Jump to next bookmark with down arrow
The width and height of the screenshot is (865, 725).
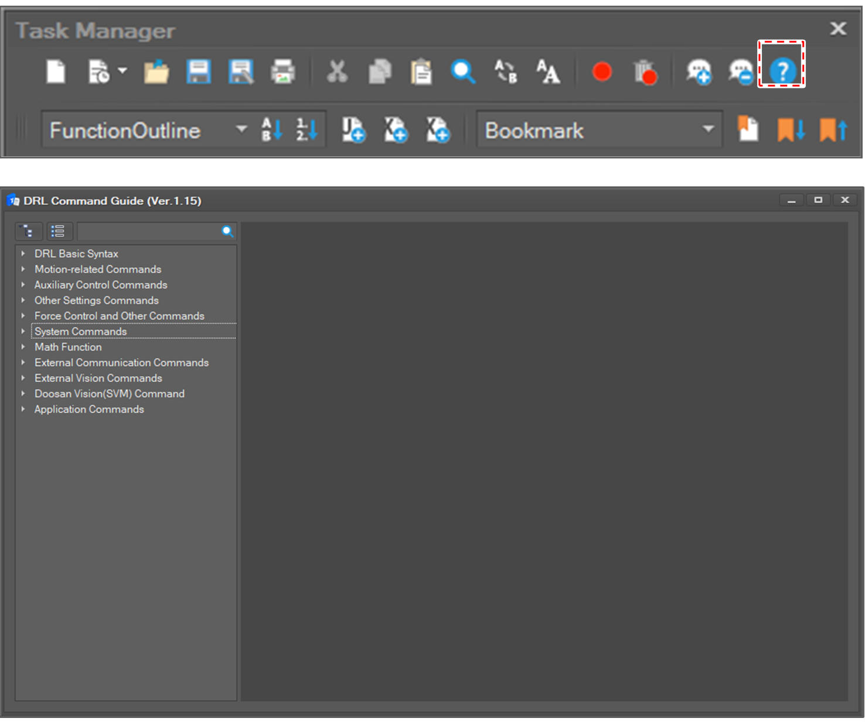point(791,129)
